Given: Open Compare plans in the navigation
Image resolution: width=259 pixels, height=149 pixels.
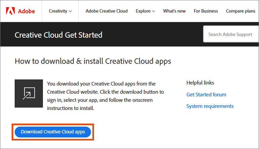Looking at the screenshot, I should tap(240, 11).
